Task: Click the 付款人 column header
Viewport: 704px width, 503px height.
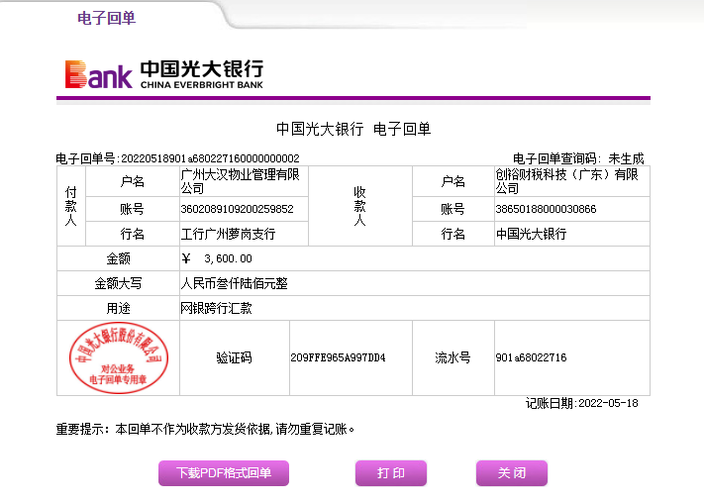Action: click(71, 206)
